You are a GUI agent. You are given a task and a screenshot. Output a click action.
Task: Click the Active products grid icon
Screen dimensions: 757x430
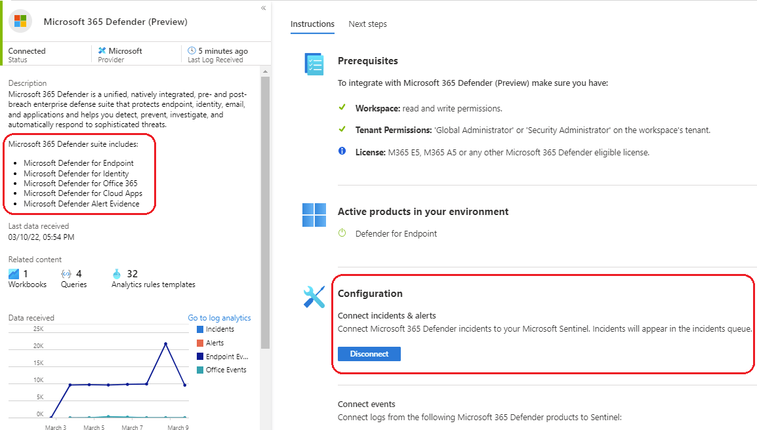[314, 214]
